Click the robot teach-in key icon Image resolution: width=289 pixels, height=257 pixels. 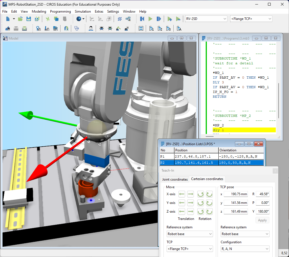pos(38,29)
